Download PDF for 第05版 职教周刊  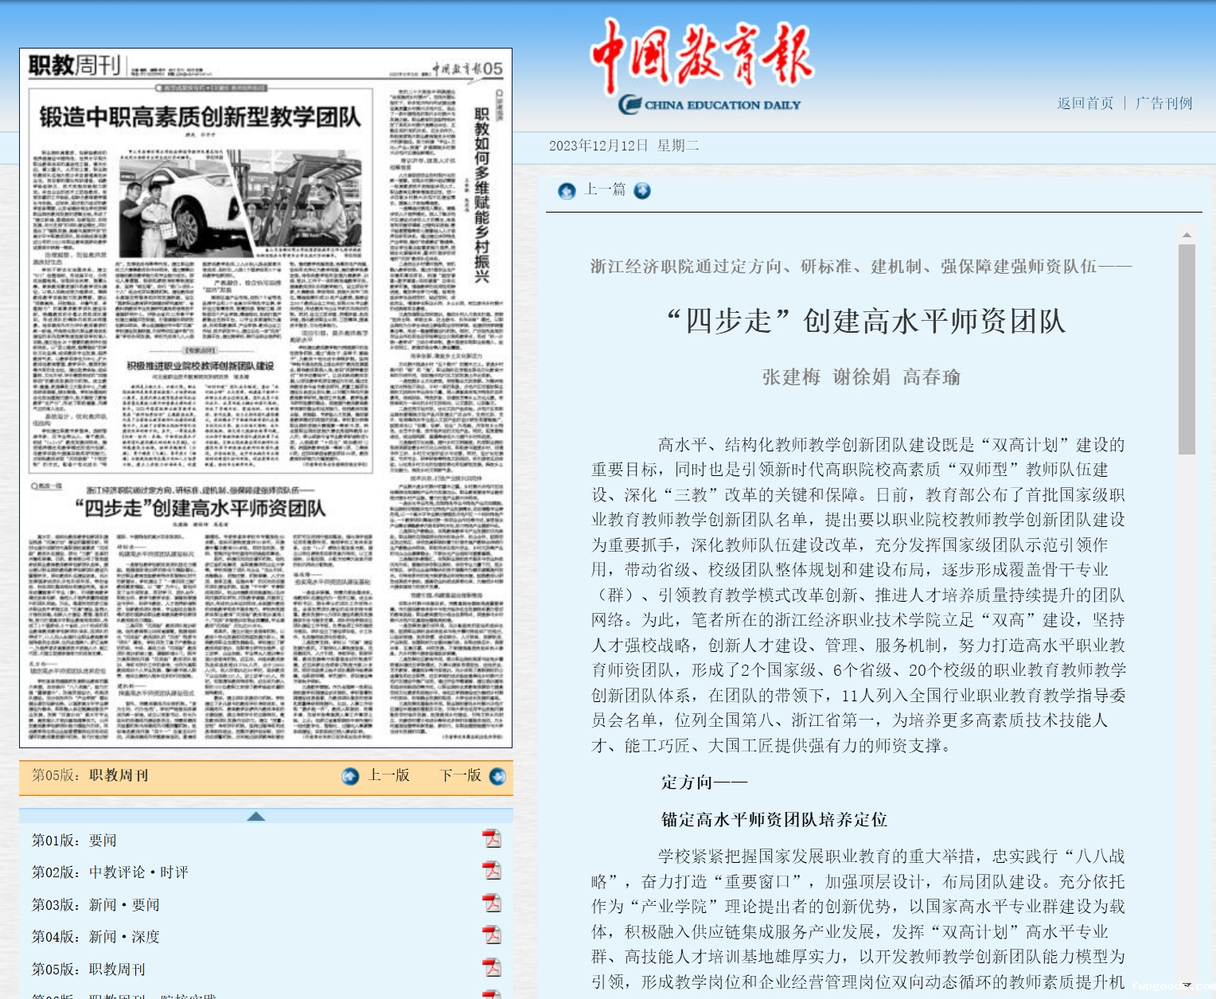(x=492, y=968)
